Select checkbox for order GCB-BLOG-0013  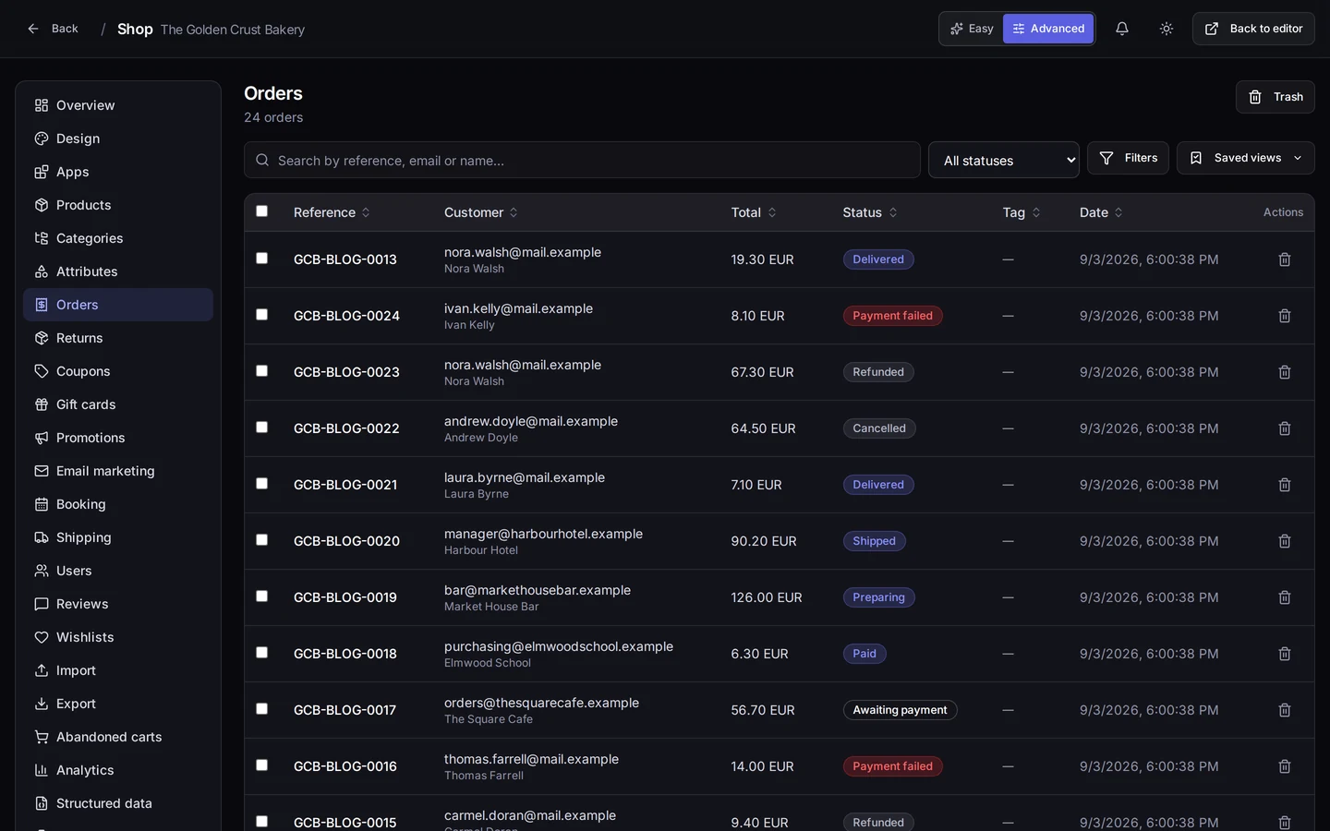tap(262, 259)
